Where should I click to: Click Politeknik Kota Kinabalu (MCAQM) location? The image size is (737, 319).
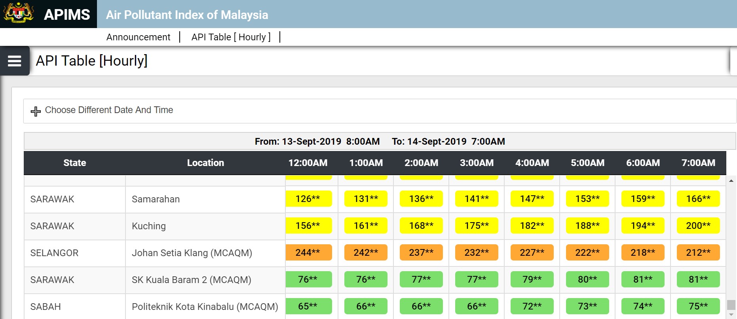coord(205,307)
